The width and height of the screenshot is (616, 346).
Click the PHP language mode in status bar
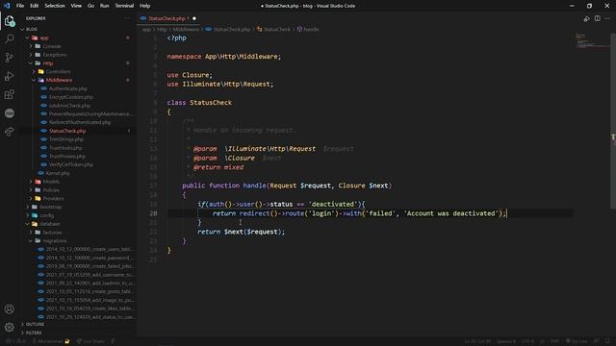pyautogui.click(x=554, y=341)
